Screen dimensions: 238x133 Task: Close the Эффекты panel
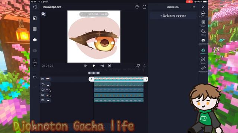point(203,7)
